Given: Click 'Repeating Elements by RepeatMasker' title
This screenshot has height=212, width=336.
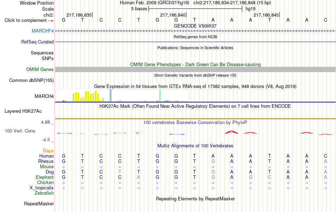Looking at the screenshot, I should (195, 199).
